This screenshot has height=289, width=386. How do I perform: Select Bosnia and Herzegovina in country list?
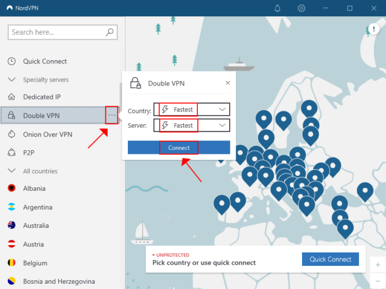coord(59,281)
